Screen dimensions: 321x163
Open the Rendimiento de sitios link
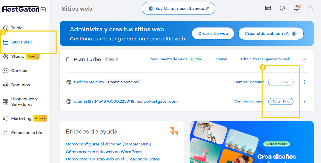coord(168,59)
